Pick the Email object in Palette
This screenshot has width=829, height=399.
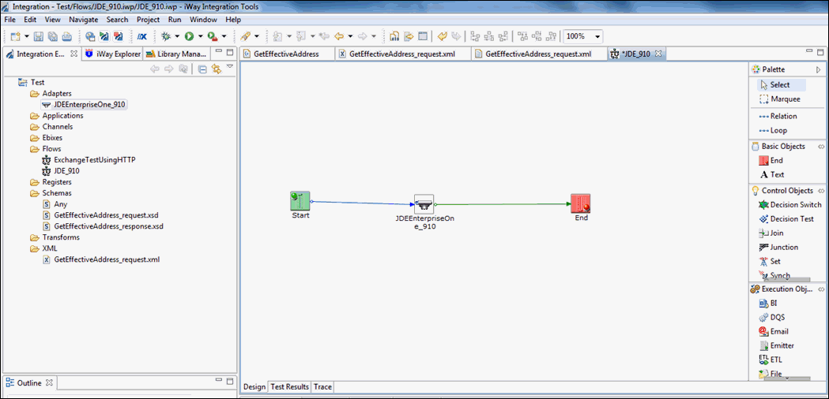click(x=773, y=331)
